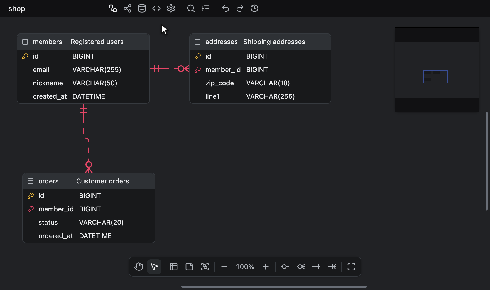
Task: Select the zero-or-many relationship tool
Action: [301, 267]
